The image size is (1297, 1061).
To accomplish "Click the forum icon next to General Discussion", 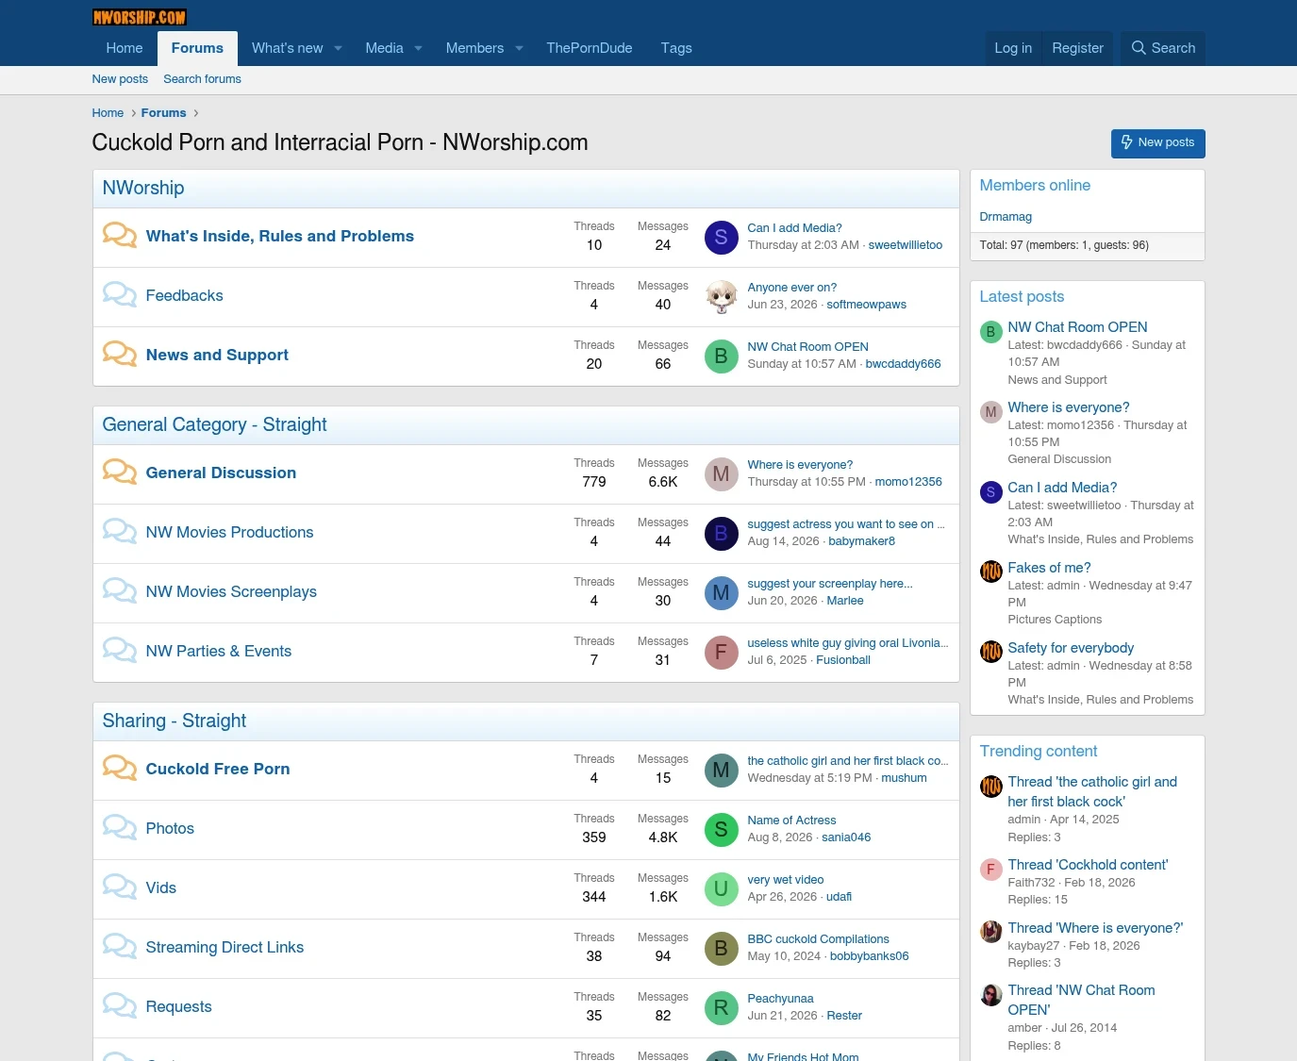I will click(120, 472).
